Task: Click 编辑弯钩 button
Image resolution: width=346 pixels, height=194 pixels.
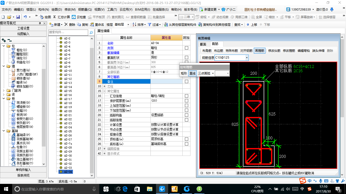Action: point(304,51)
